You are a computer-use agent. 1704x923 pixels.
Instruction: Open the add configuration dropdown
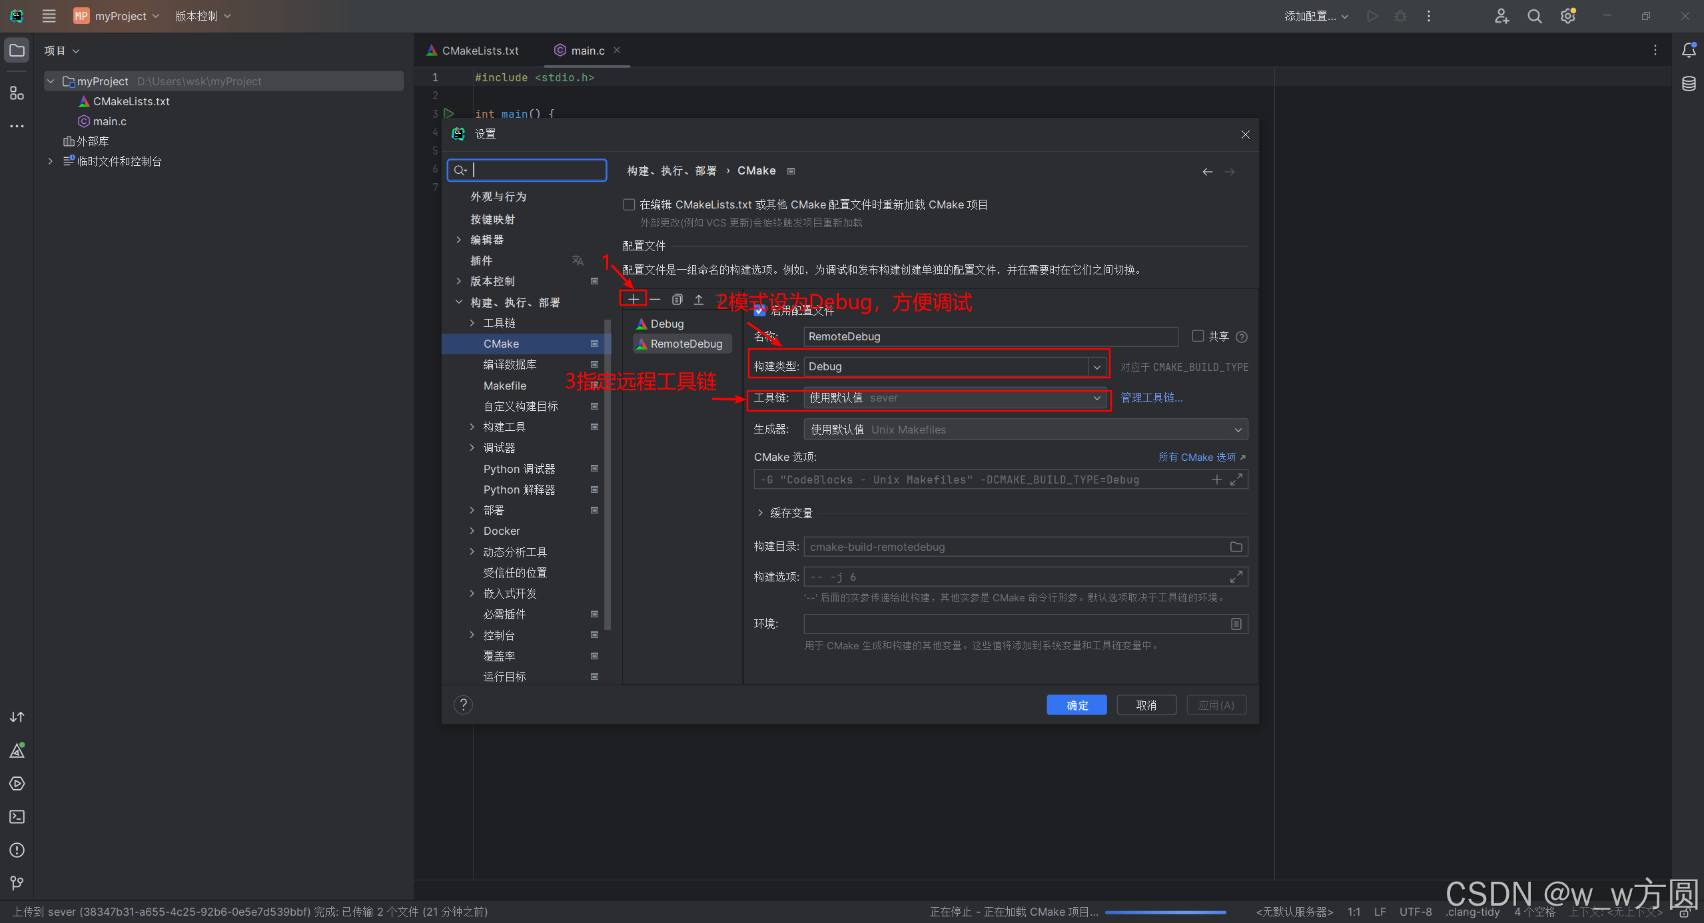click(1316, 16)
